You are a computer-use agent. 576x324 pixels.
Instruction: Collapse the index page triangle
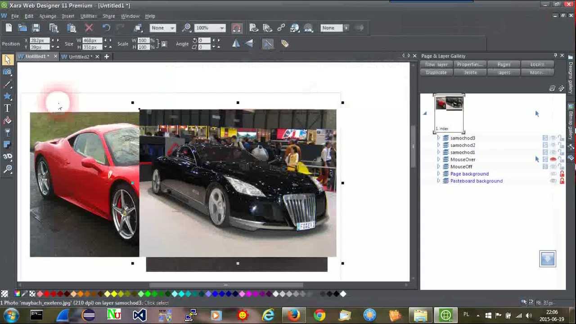coord(425,113)
